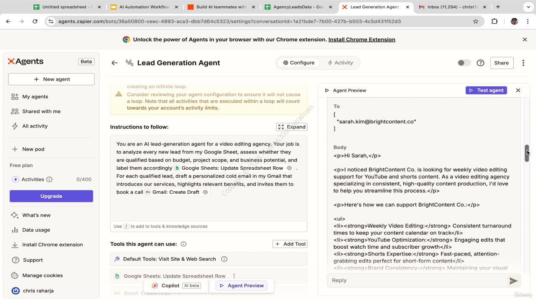Click the back arrow beside Lead Generation Agent
Viewport: 536px width, 301px height.
pyautogui.click(x=114, y=63)
